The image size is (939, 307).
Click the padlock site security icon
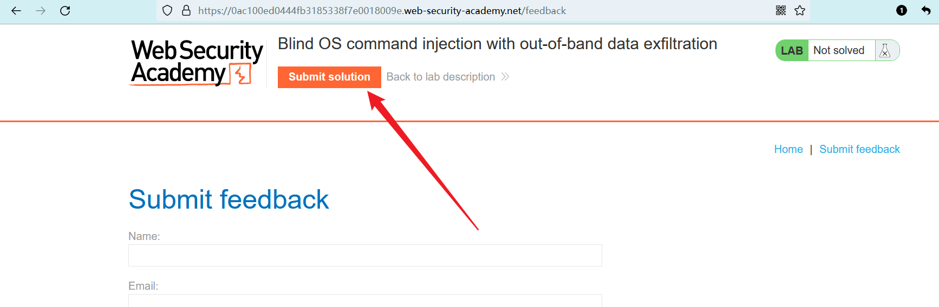click(x=186, y=11)
